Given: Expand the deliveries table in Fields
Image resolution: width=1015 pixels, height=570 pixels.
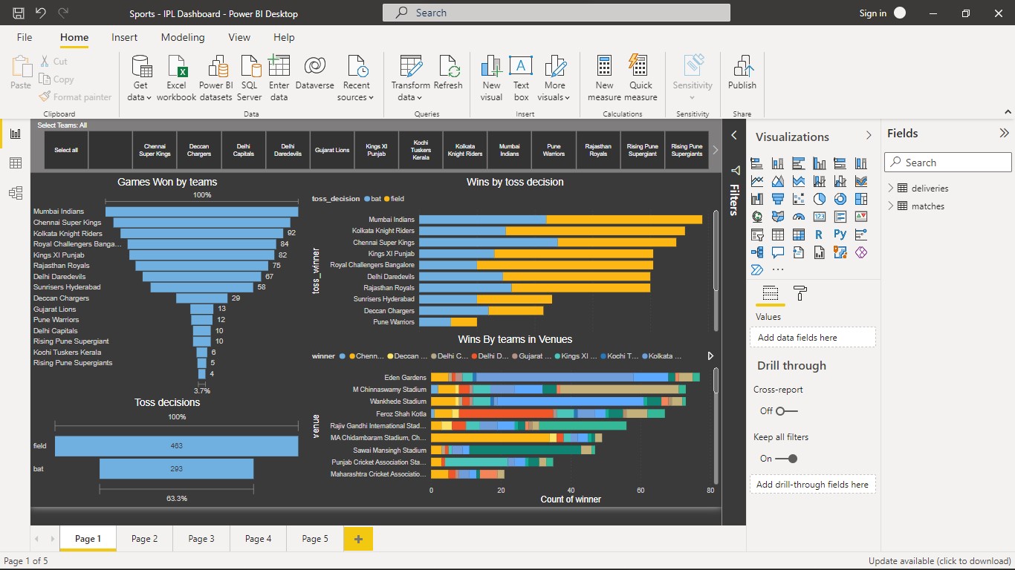Looking at the screenshot, I should click(891, 188).
